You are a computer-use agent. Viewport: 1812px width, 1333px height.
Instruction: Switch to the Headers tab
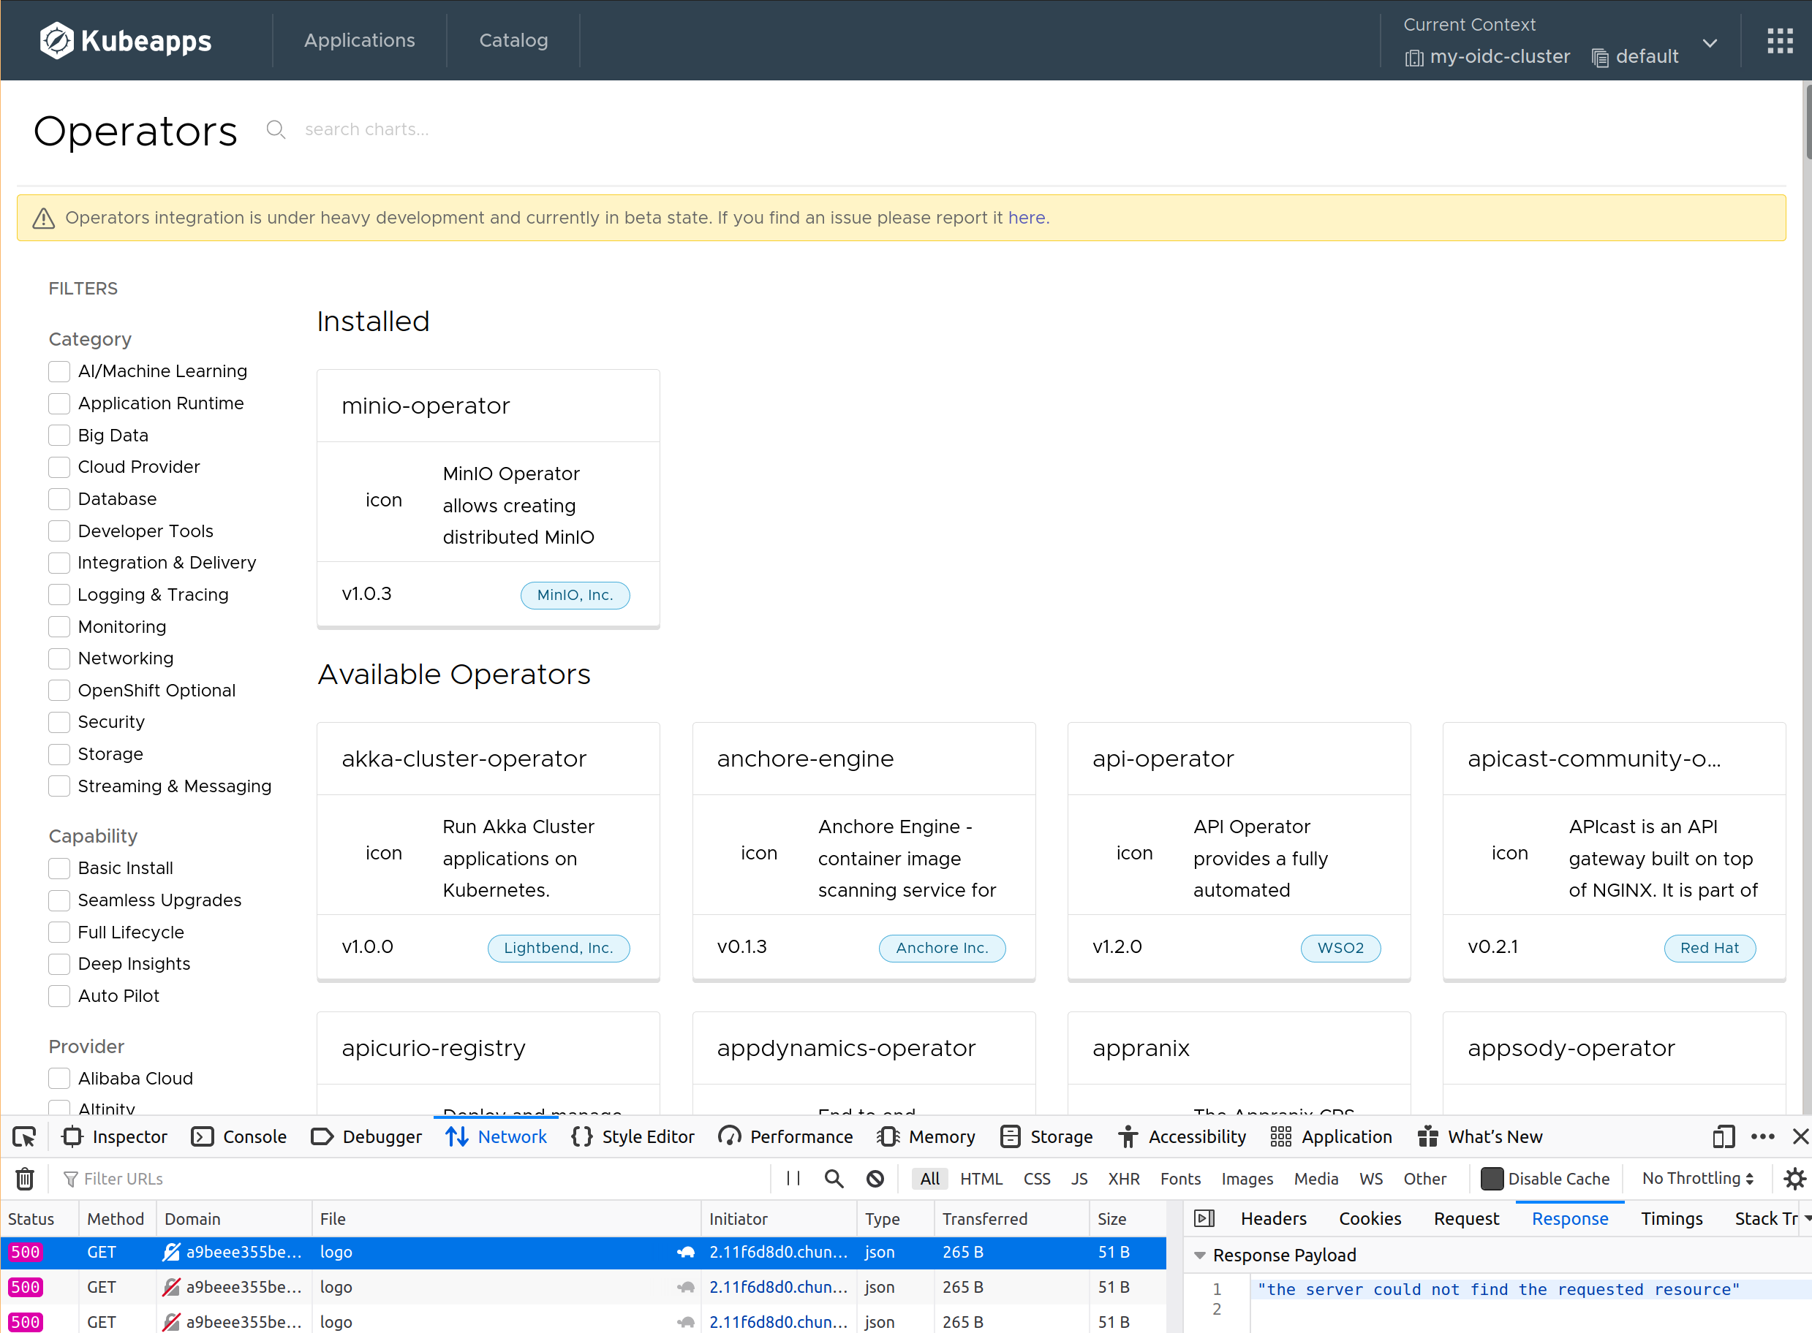(1272, 1218)
